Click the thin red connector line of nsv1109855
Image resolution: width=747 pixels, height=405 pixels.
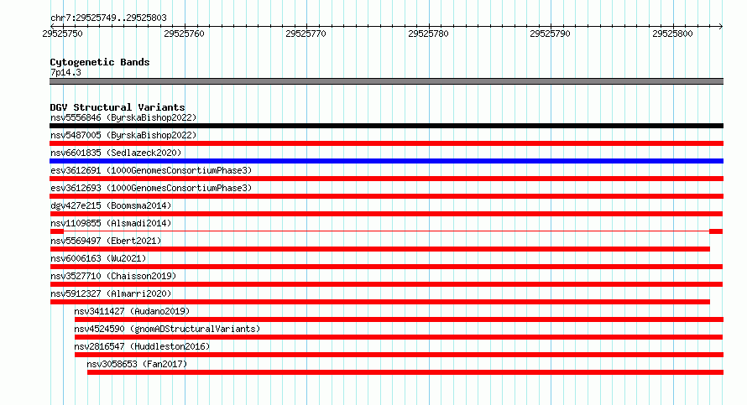[386, 231]
